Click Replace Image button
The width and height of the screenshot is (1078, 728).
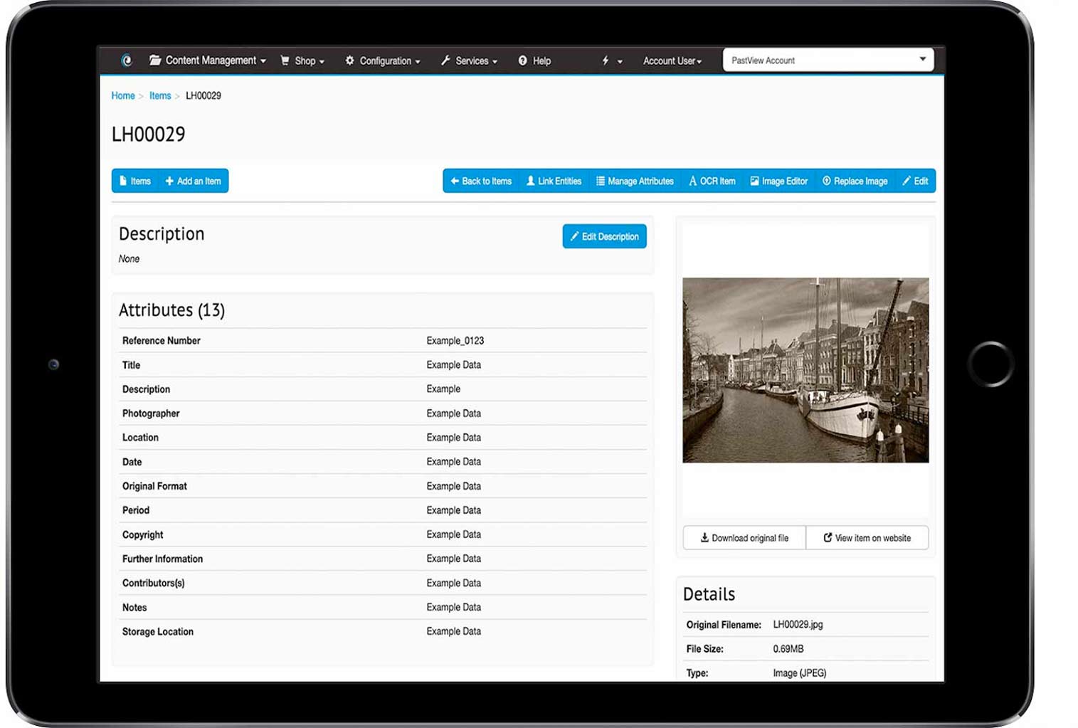(x=855, y=181)
